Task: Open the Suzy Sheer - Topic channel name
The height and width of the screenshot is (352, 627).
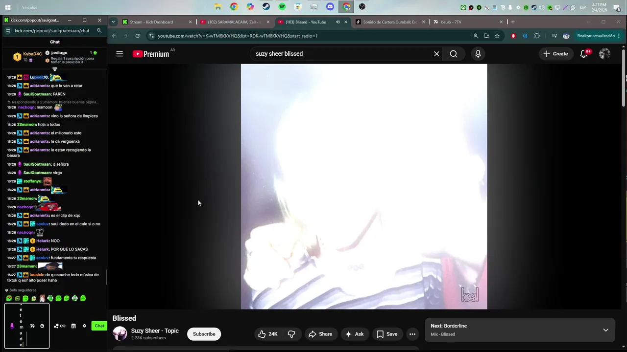Action: [155, 331]
